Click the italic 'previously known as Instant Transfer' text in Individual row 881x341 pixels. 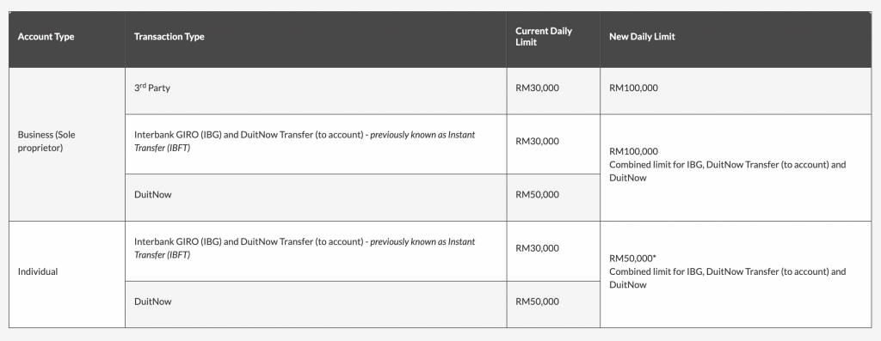tap(305, 248)
